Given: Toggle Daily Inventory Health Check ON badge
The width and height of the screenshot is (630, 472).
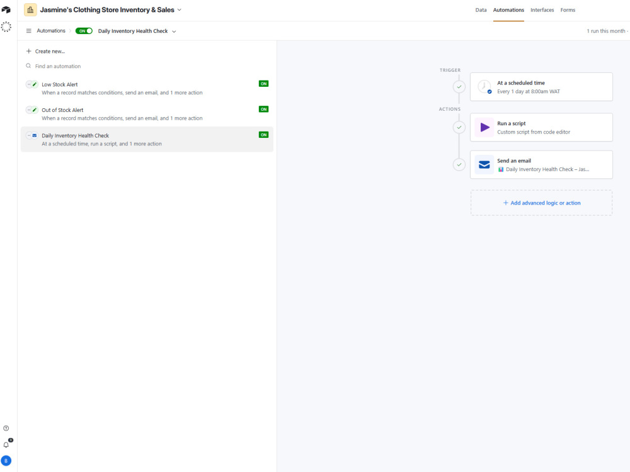Looking at the screenshot, I should (x=263, y=135).
